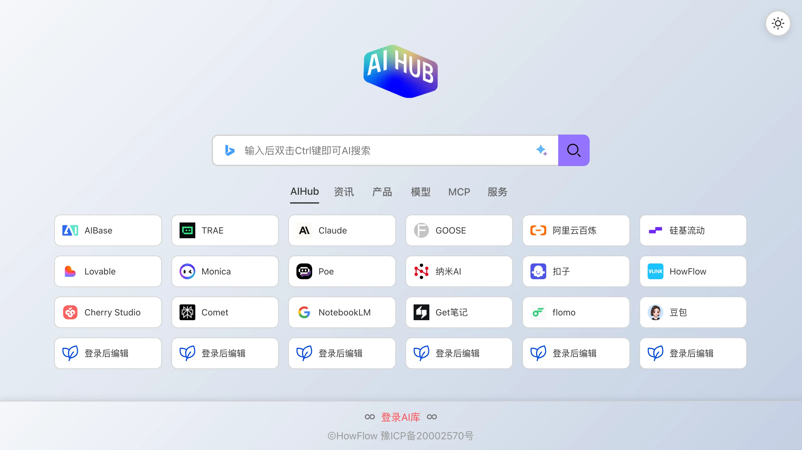The image size is (802, 450).
Task: Open Cherry Studio
Action: click(x=108, y=312)
